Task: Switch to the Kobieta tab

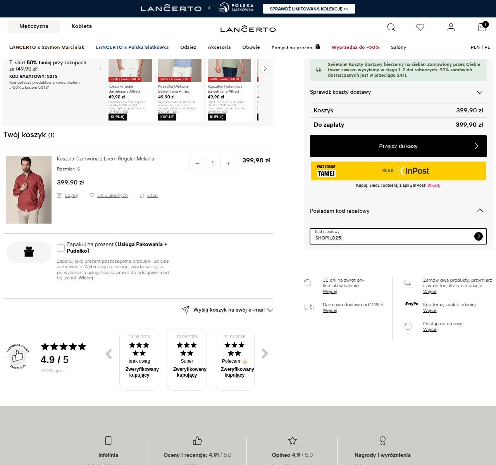Action: click(x=82, y=26)
